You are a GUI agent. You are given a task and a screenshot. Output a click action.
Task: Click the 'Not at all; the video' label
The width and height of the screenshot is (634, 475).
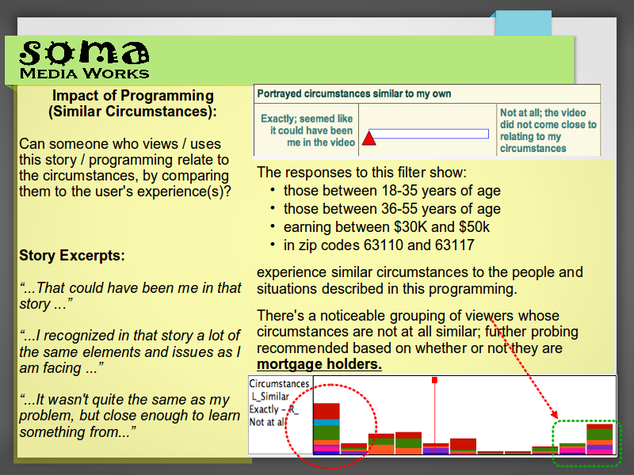click(x=548, y=131)
